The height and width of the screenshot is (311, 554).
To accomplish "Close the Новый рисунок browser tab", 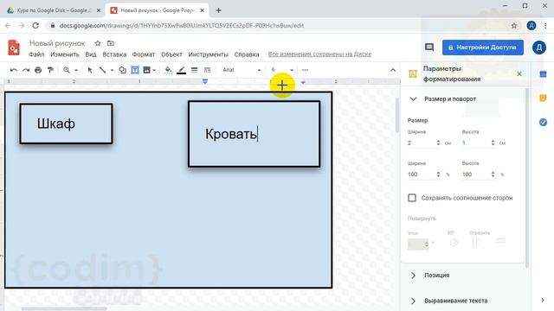I will pos(202,10).
